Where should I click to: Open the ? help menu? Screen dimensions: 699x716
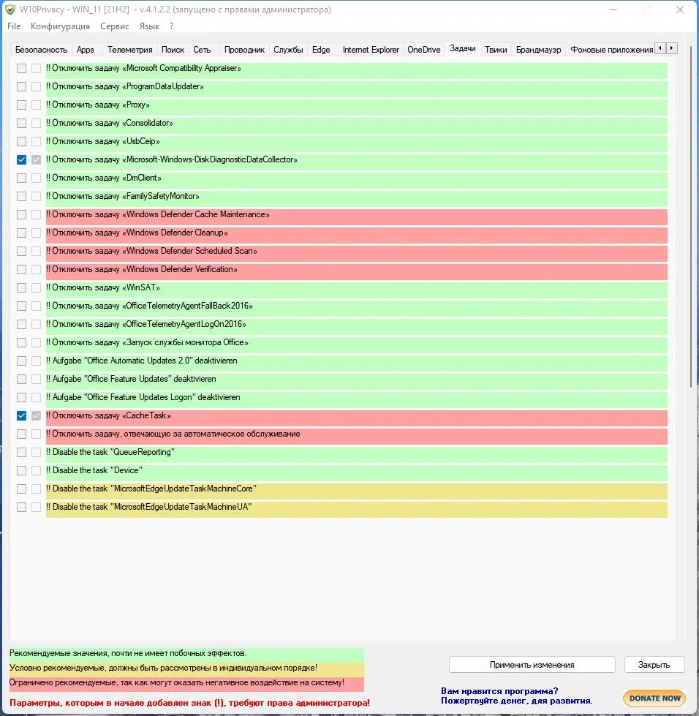point(171,26)
